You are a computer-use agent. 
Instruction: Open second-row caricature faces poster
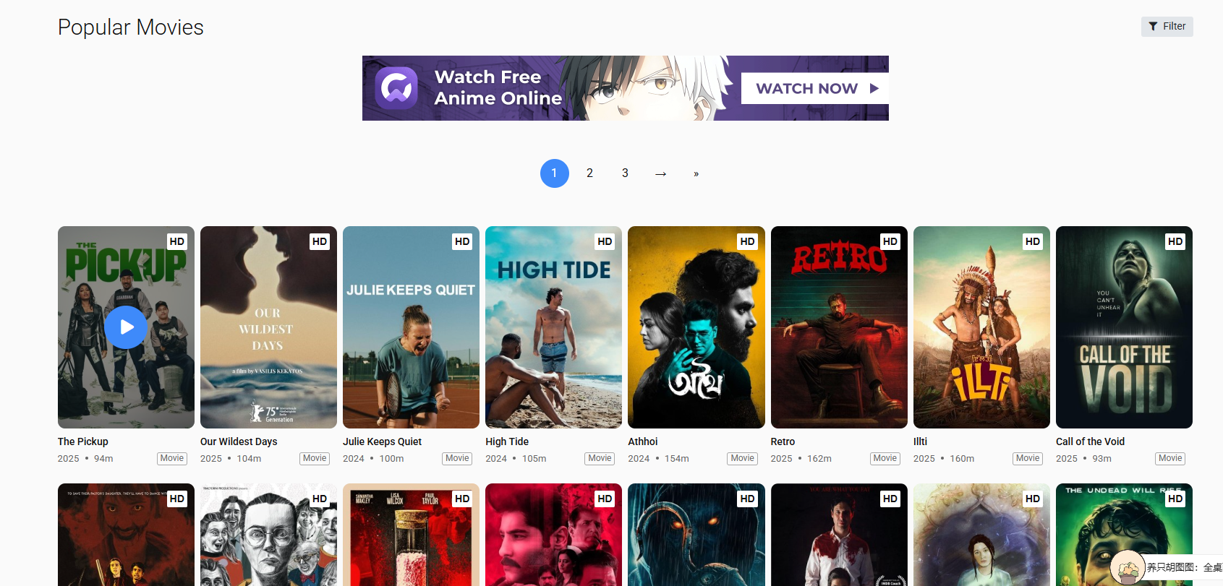[x=268, y=535]
